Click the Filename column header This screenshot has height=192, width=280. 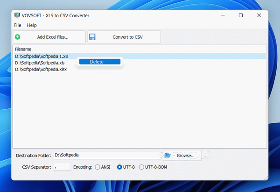pos(23,49)
